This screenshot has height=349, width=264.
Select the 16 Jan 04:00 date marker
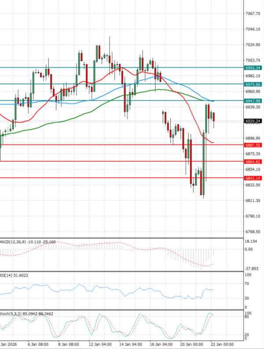click(161, 343)
